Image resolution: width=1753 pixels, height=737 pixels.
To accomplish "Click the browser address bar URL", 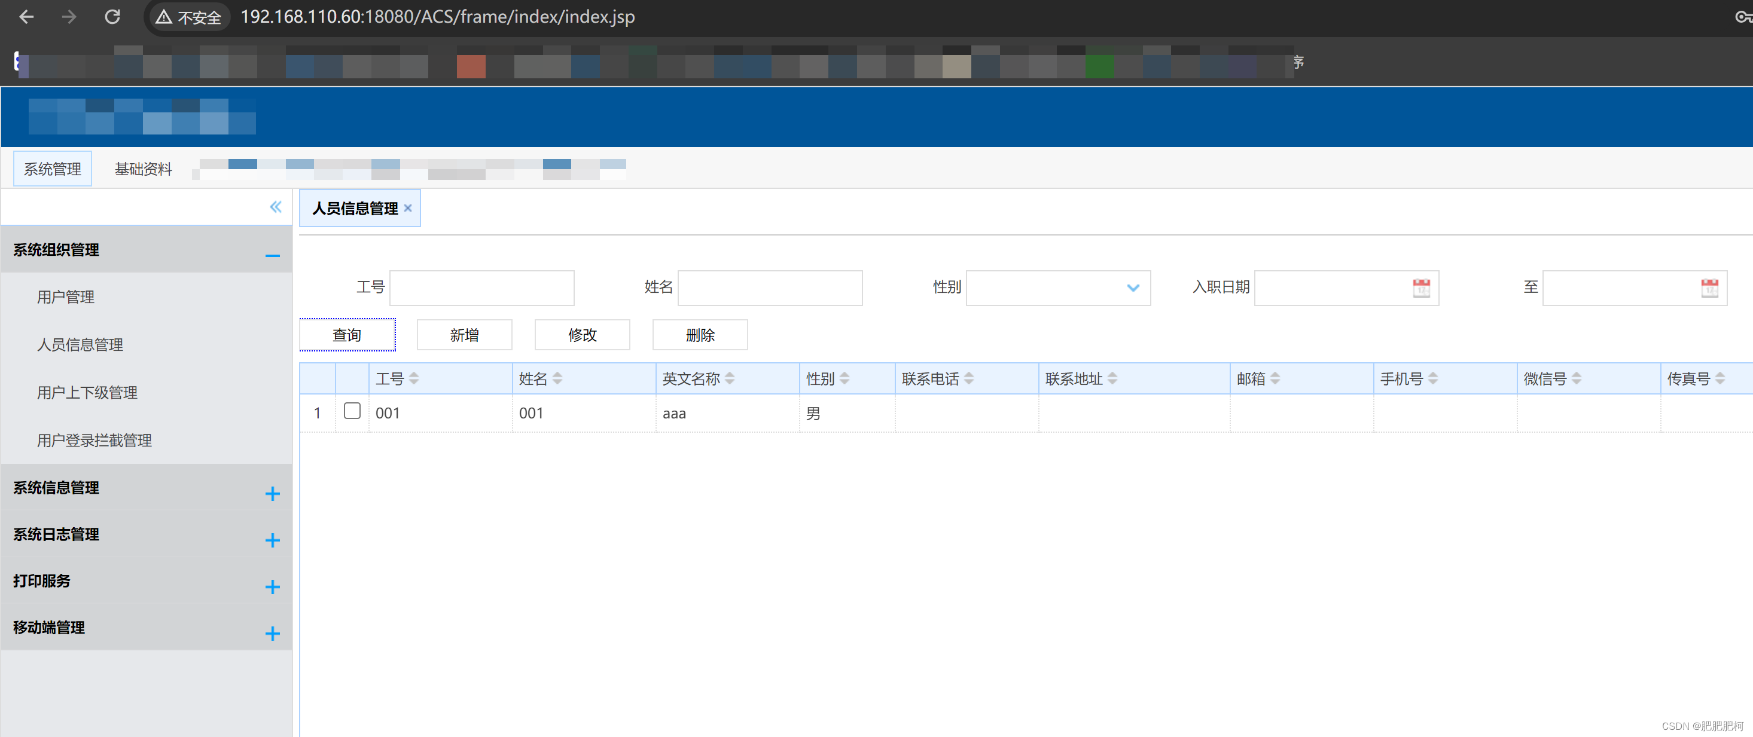I will 438,16.
